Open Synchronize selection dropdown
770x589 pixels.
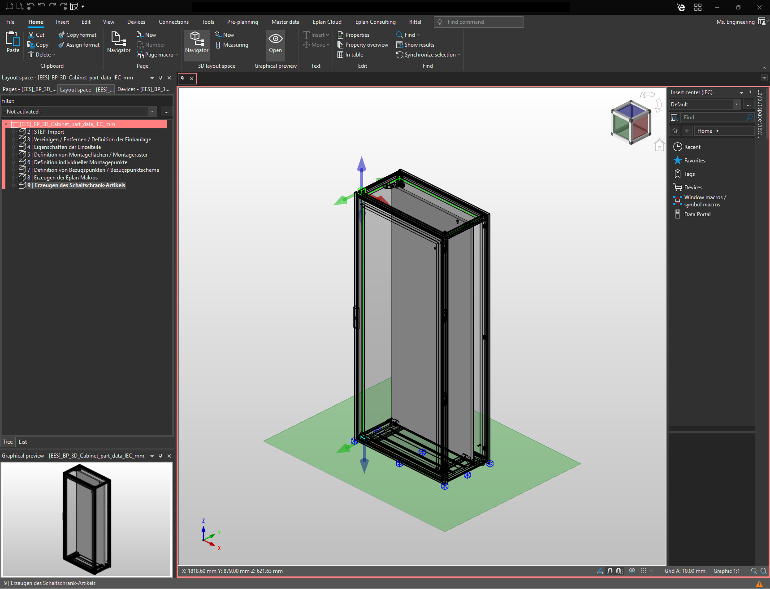[x=459, y=55]
